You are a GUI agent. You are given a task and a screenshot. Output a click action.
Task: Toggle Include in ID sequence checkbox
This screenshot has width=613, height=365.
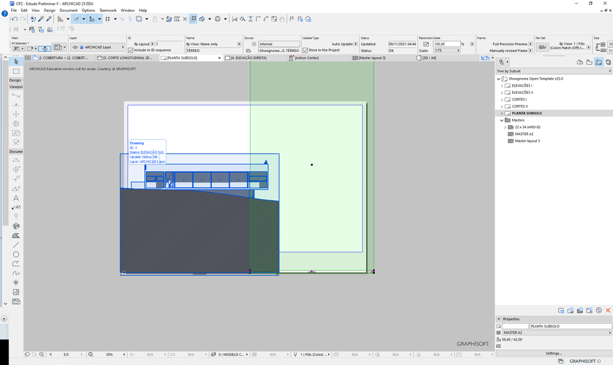(x=131, y=50)
